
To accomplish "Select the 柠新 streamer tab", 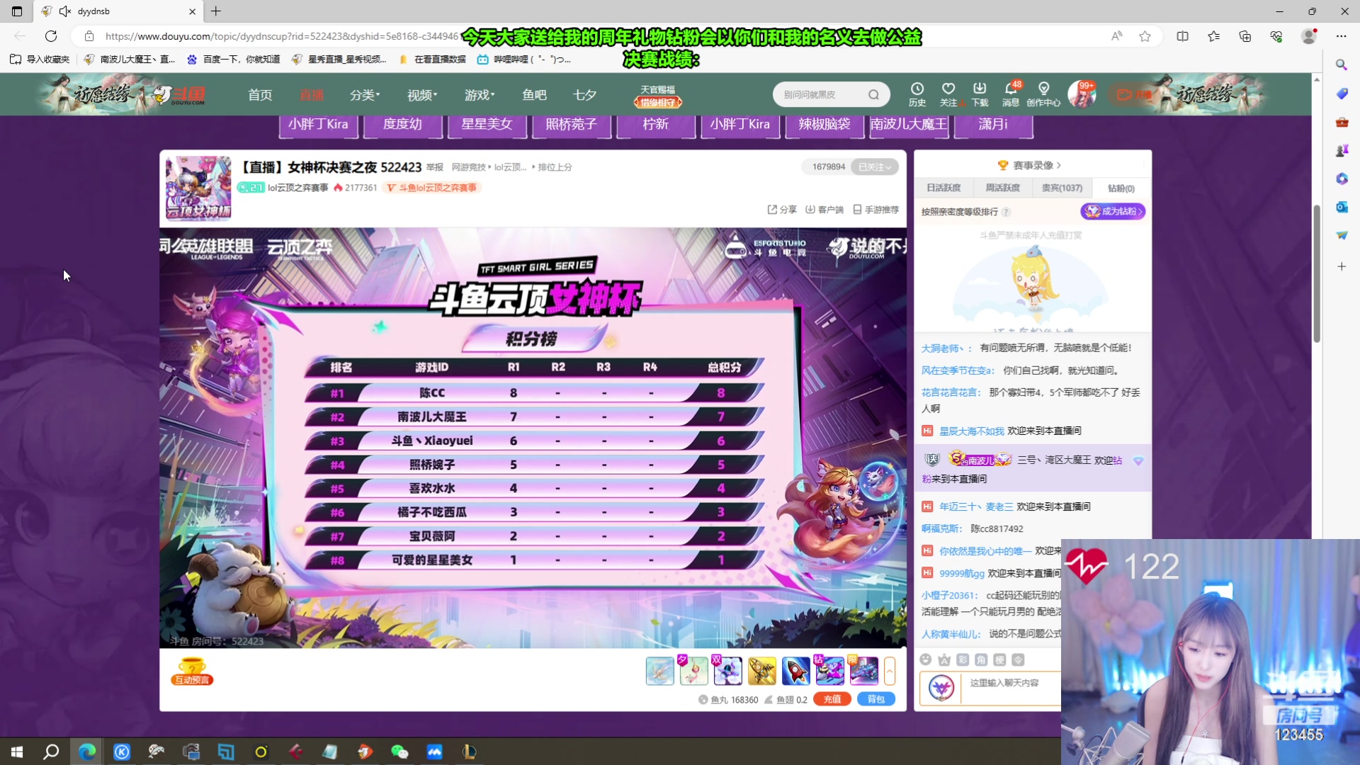I will click(655, 125).
